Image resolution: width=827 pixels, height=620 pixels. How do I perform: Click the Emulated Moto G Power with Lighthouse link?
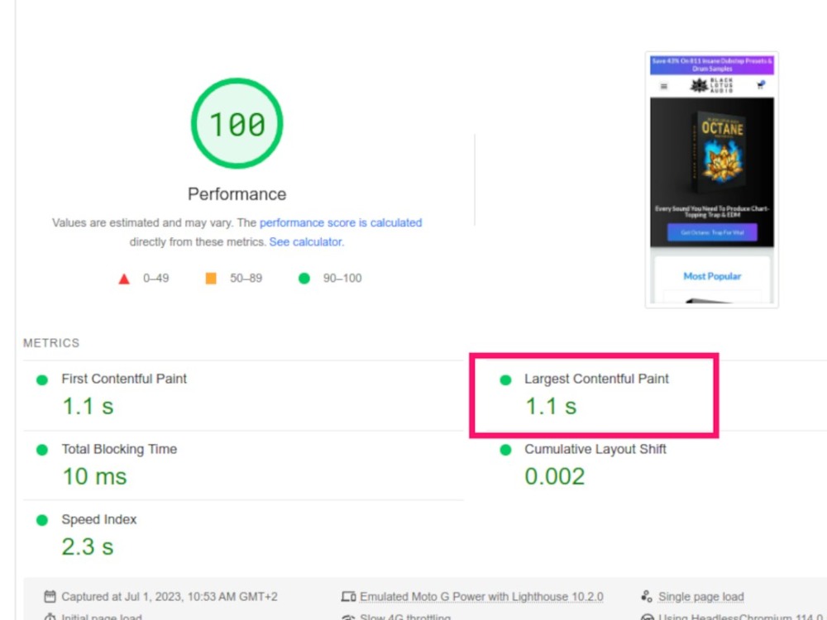click(x=480, y=595)
